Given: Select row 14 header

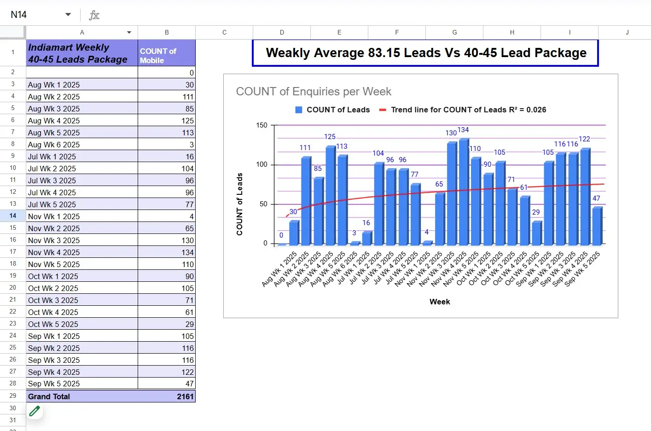Looking at the screenshot, I should 13,216.
